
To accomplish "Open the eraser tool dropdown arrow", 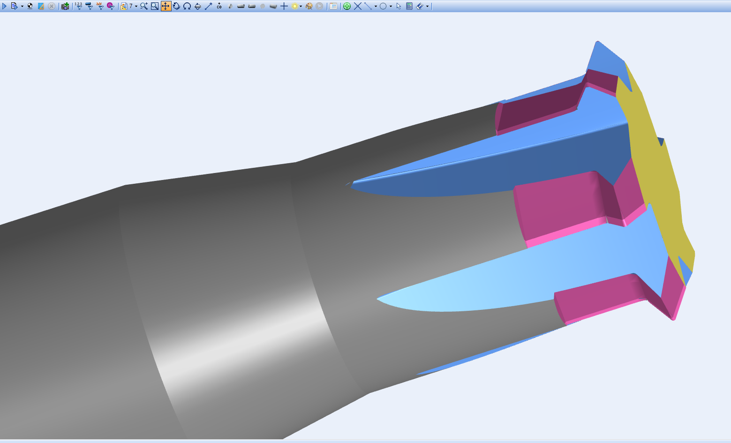I will point(427,7).
